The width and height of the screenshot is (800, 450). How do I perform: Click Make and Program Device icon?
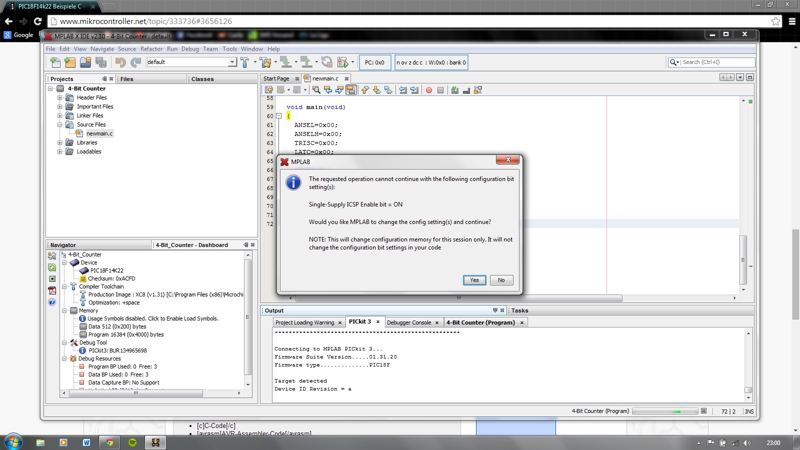[285, 62]
